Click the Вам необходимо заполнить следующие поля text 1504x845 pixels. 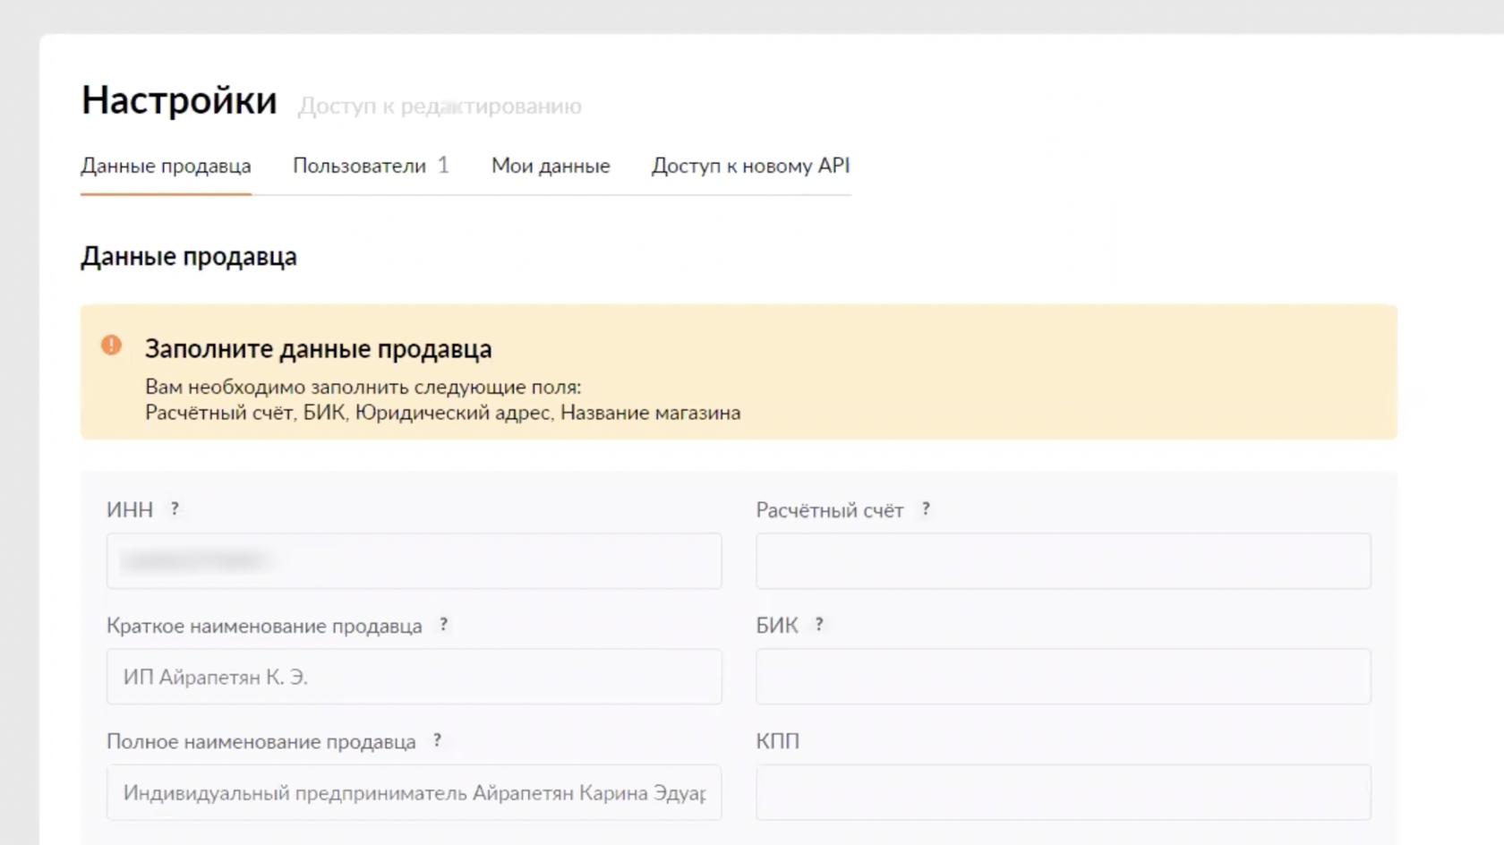pyautogui.click(x=363, y=388)
